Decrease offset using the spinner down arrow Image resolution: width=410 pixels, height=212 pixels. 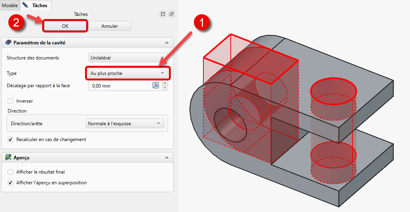[165, 88]
